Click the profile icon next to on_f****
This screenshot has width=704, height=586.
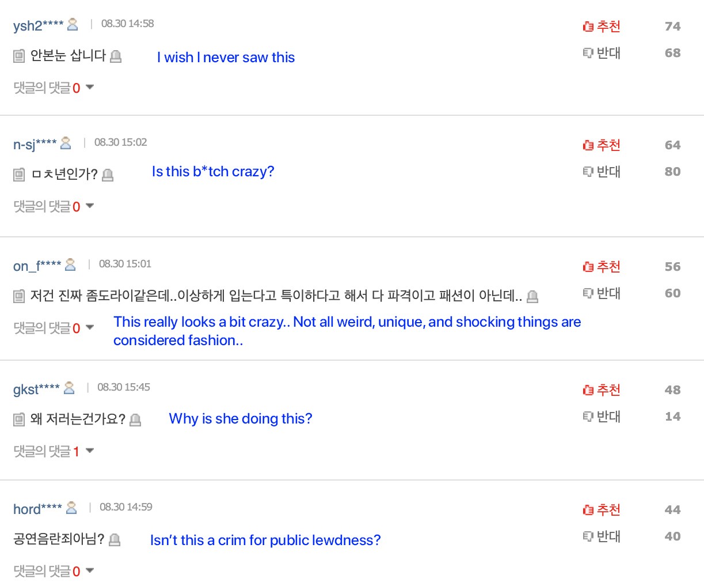click(70, 264)
